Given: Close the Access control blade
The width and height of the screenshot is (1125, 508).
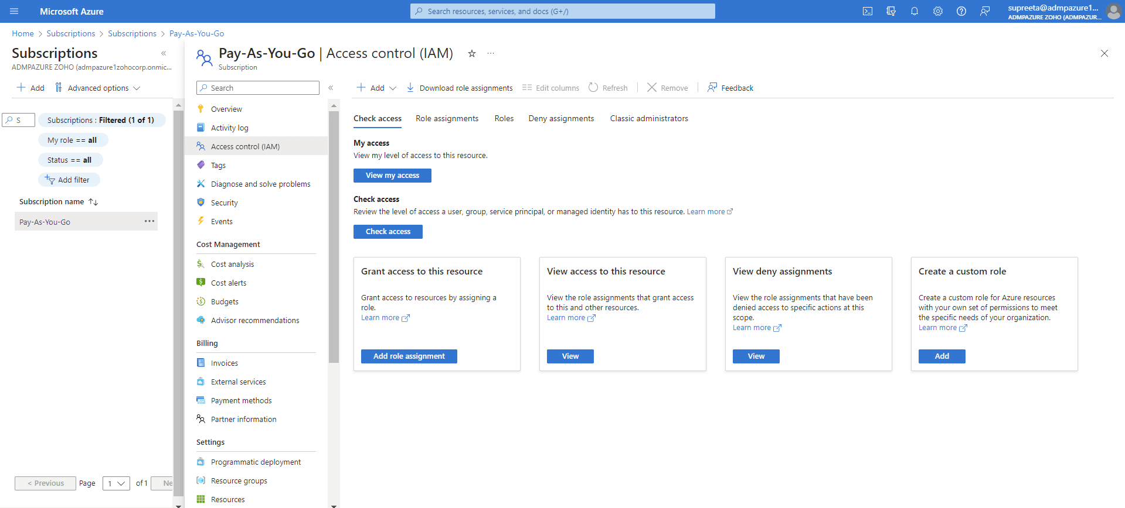Looking at the screenshot, I should point(1104,53).
